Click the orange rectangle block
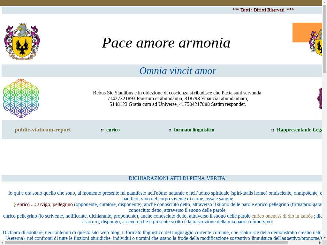This screenshot has height=245, width=327. click(x=300, y=32)
